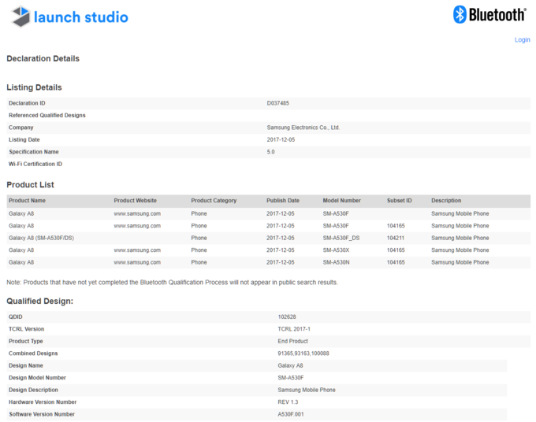Click Combined Designs value 91365,93163,100088

coord(303,354)
